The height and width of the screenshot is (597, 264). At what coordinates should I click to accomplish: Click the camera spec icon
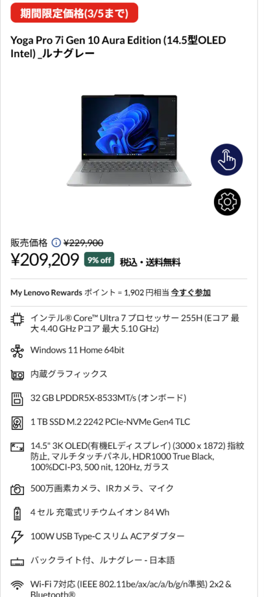click(x=17, y=489)
